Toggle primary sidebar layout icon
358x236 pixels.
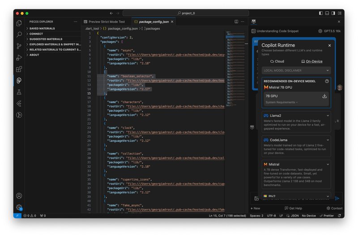[321, 13]
